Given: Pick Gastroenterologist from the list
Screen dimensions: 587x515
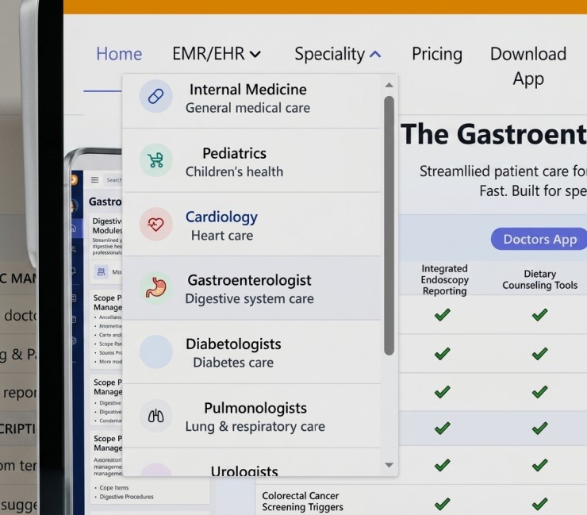Looking at the screenshot, I should click(x=251, y=288).
